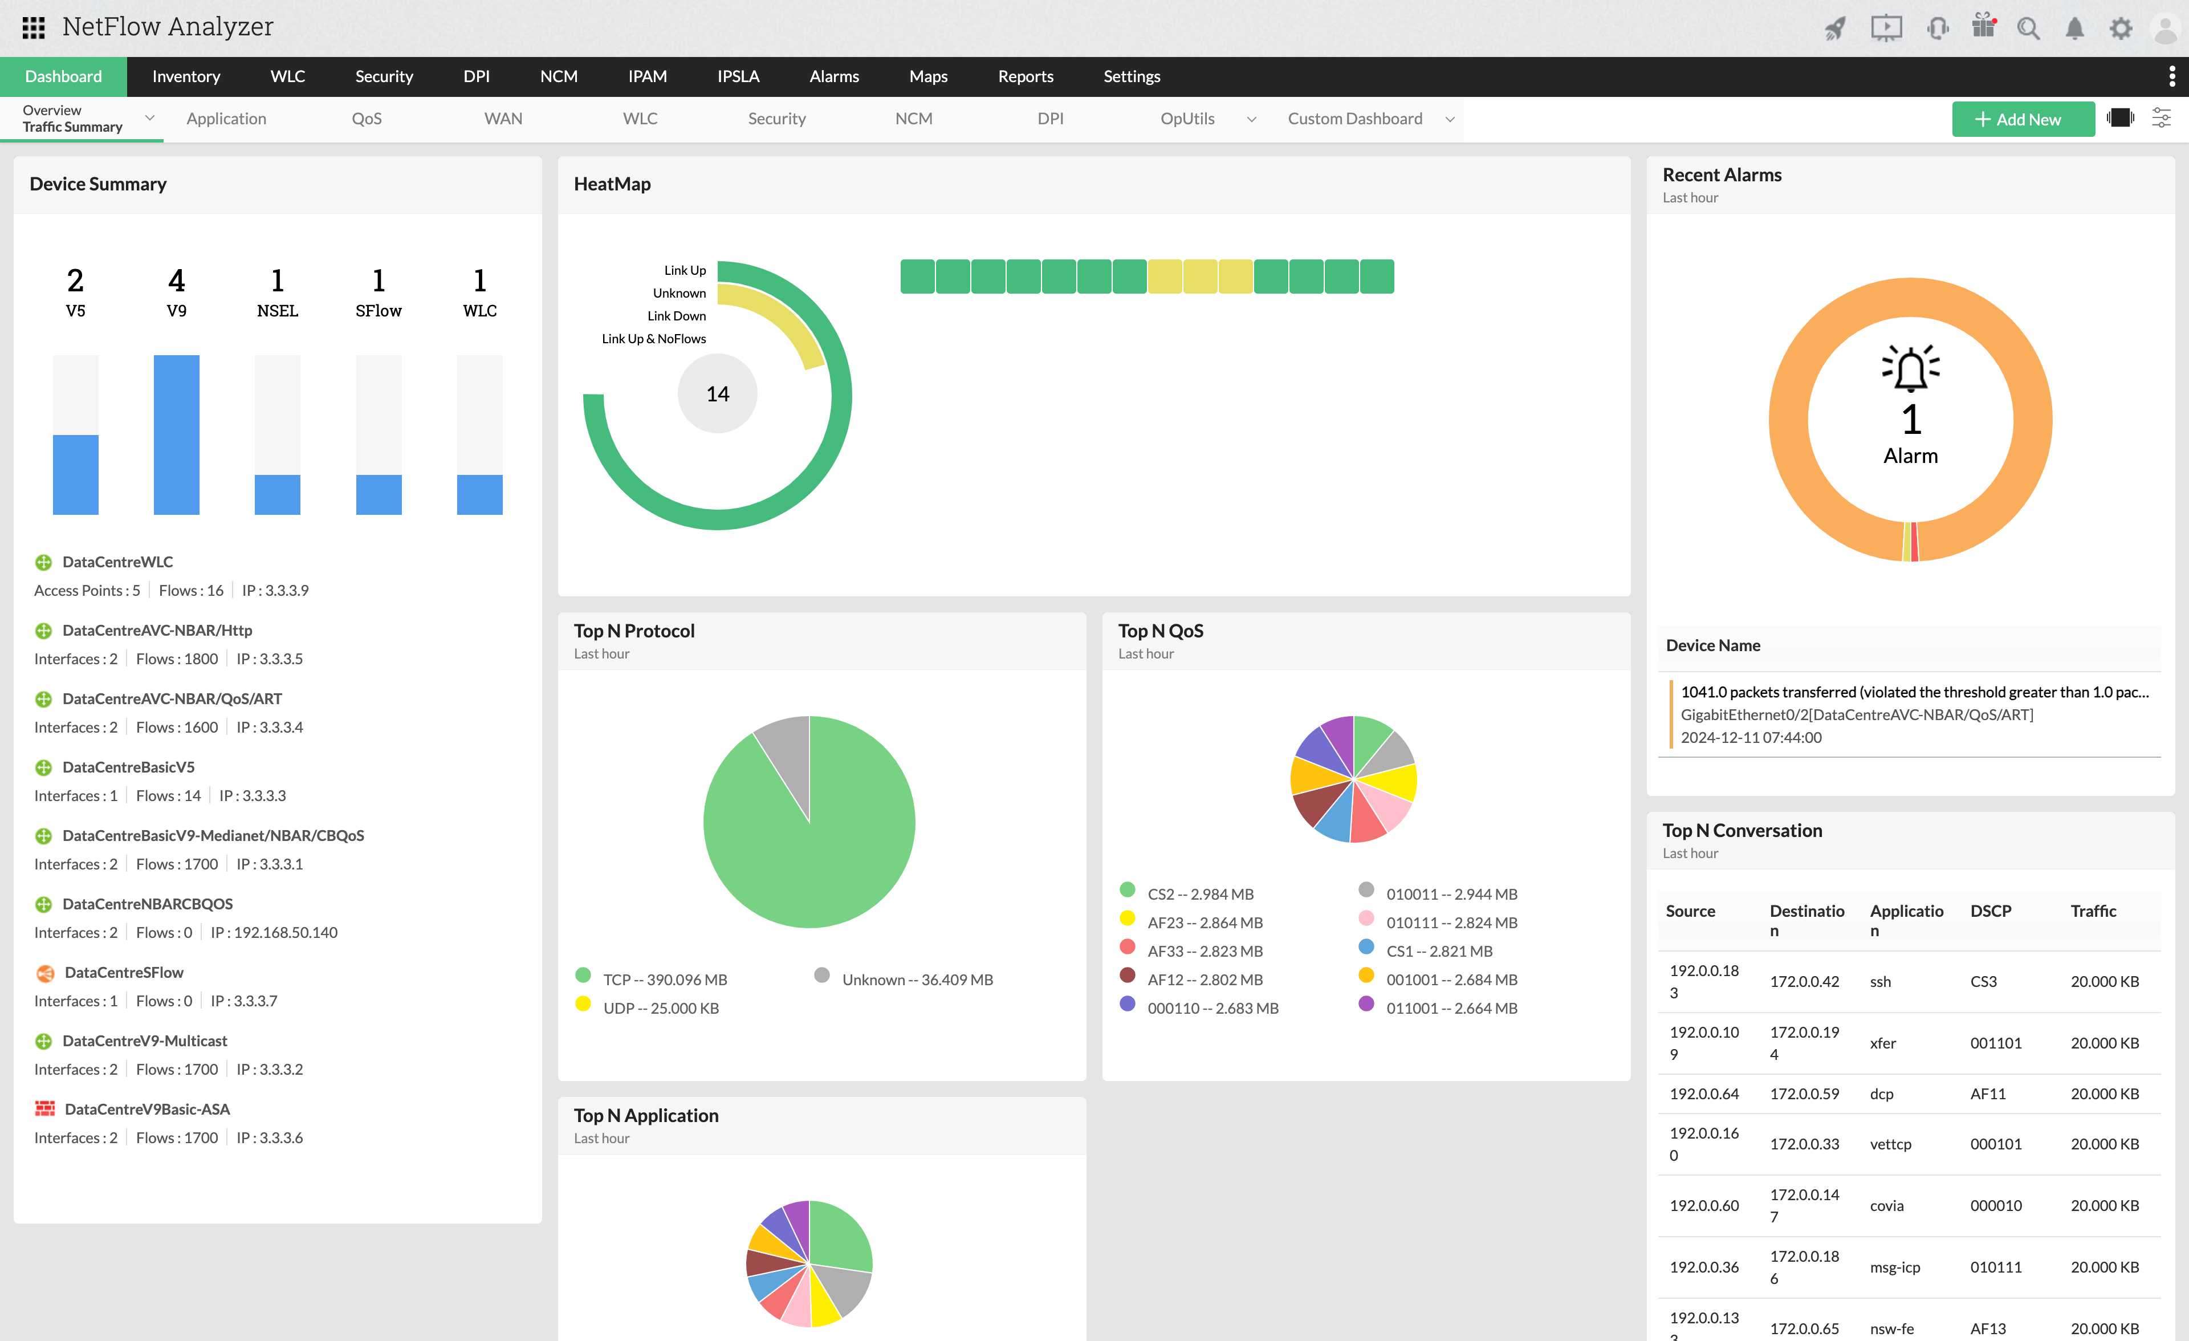Click the DataCentreNBARCBQOS status icon

click(x=43, y=905)
